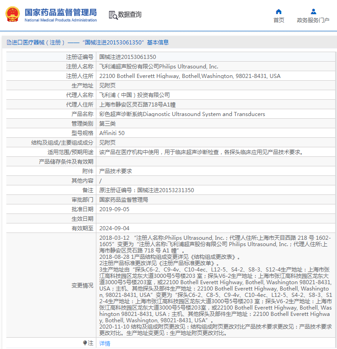
Task: Click the 变更情况 row label
Action: point(82,286)
